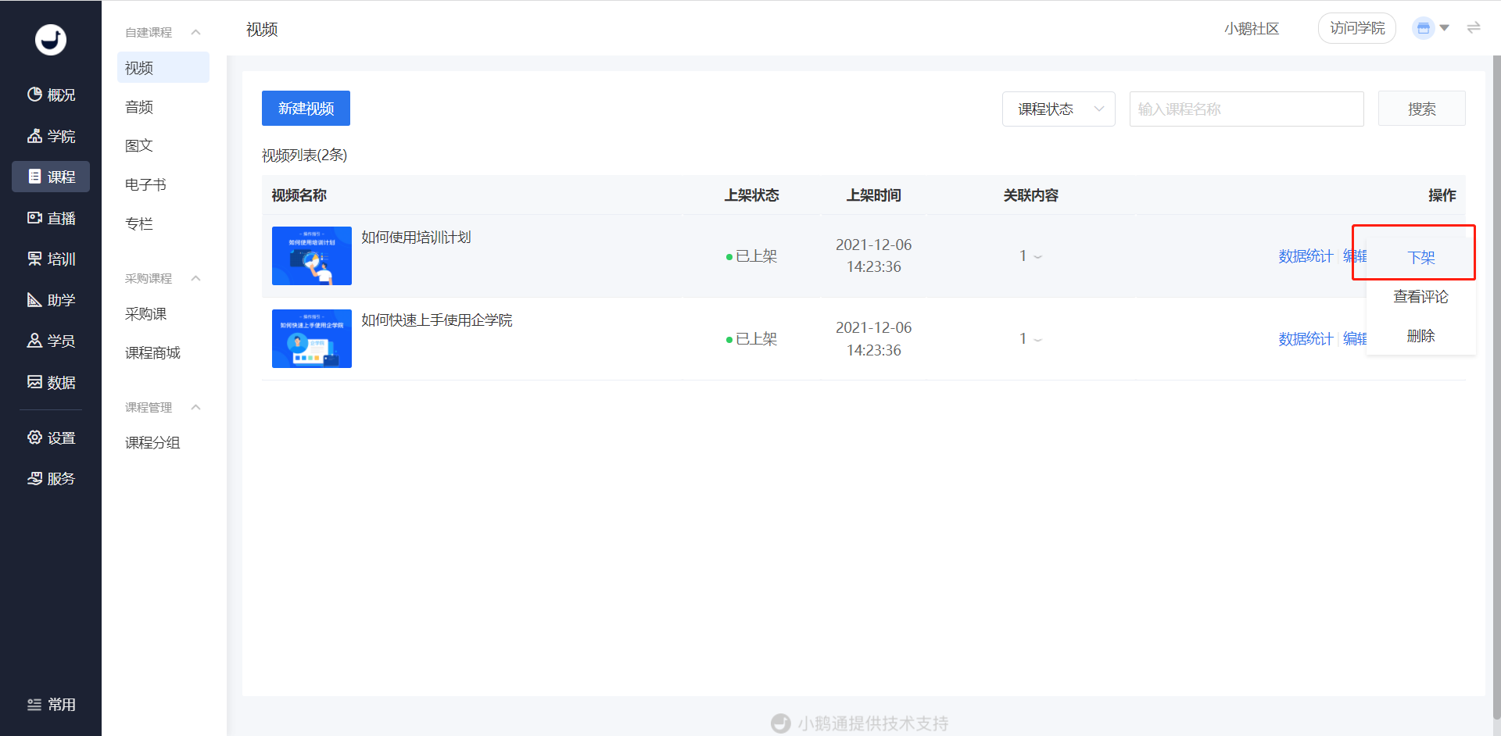Select 查看评论 from the popup menu
Viewport: 1501px width, 736px height.
pos(1420,297)
